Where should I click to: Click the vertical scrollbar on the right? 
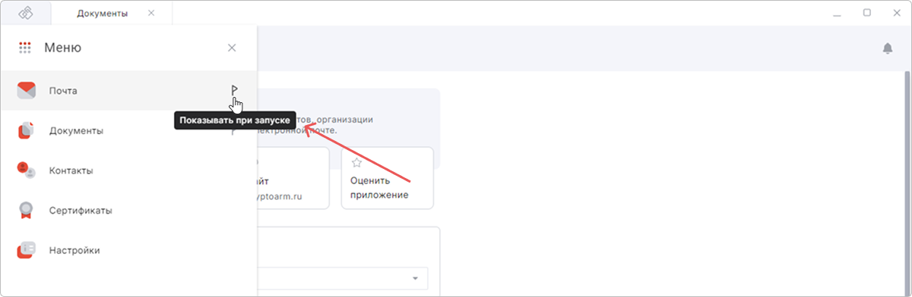(906, 182)
